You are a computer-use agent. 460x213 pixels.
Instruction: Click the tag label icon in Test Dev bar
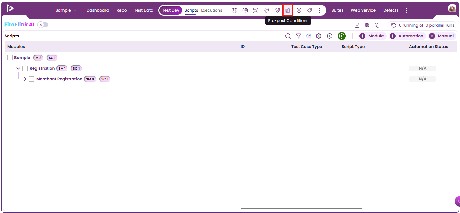[x=310, y=10]
